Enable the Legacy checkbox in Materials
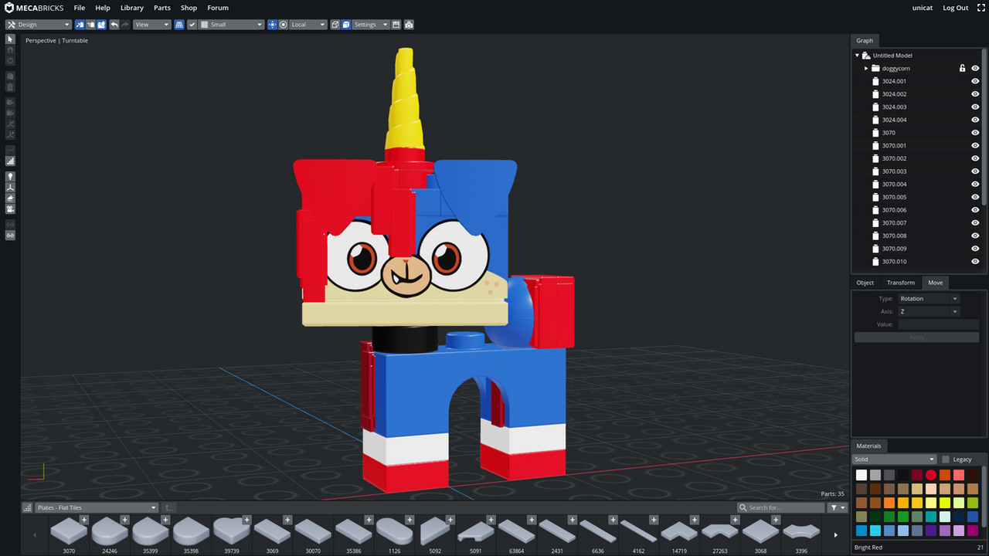This screenshot has width=989, height=556. pos(946,459)
